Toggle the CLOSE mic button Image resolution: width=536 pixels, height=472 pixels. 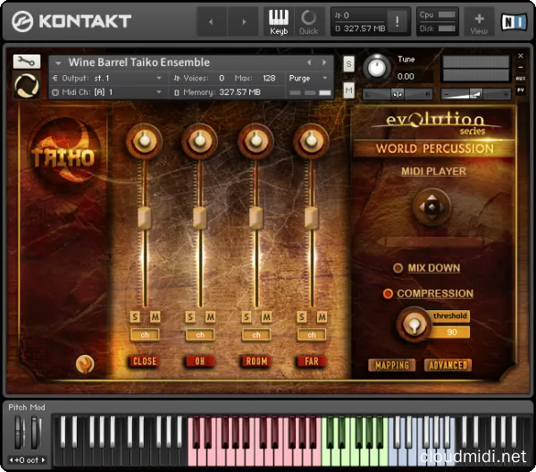click(x=144, y=361)
